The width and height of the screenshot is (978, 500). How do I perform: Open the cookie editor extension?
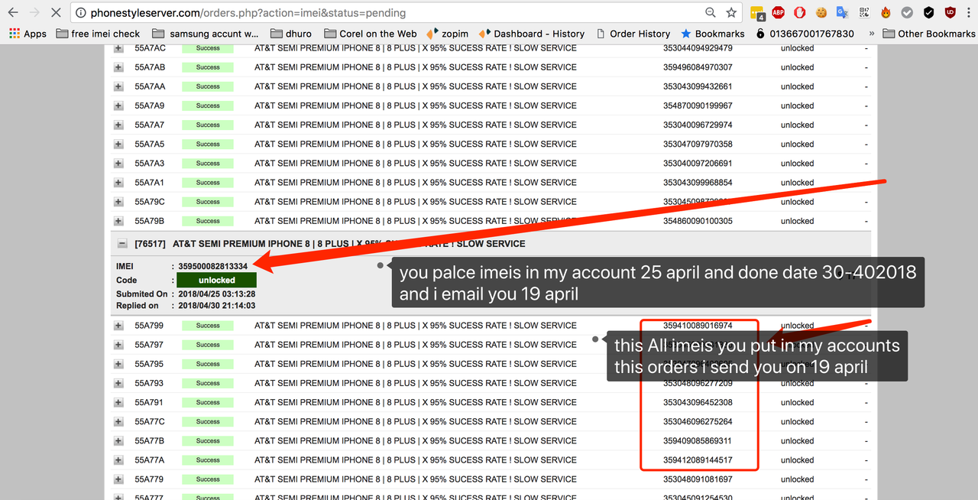[x=821, y=12]
